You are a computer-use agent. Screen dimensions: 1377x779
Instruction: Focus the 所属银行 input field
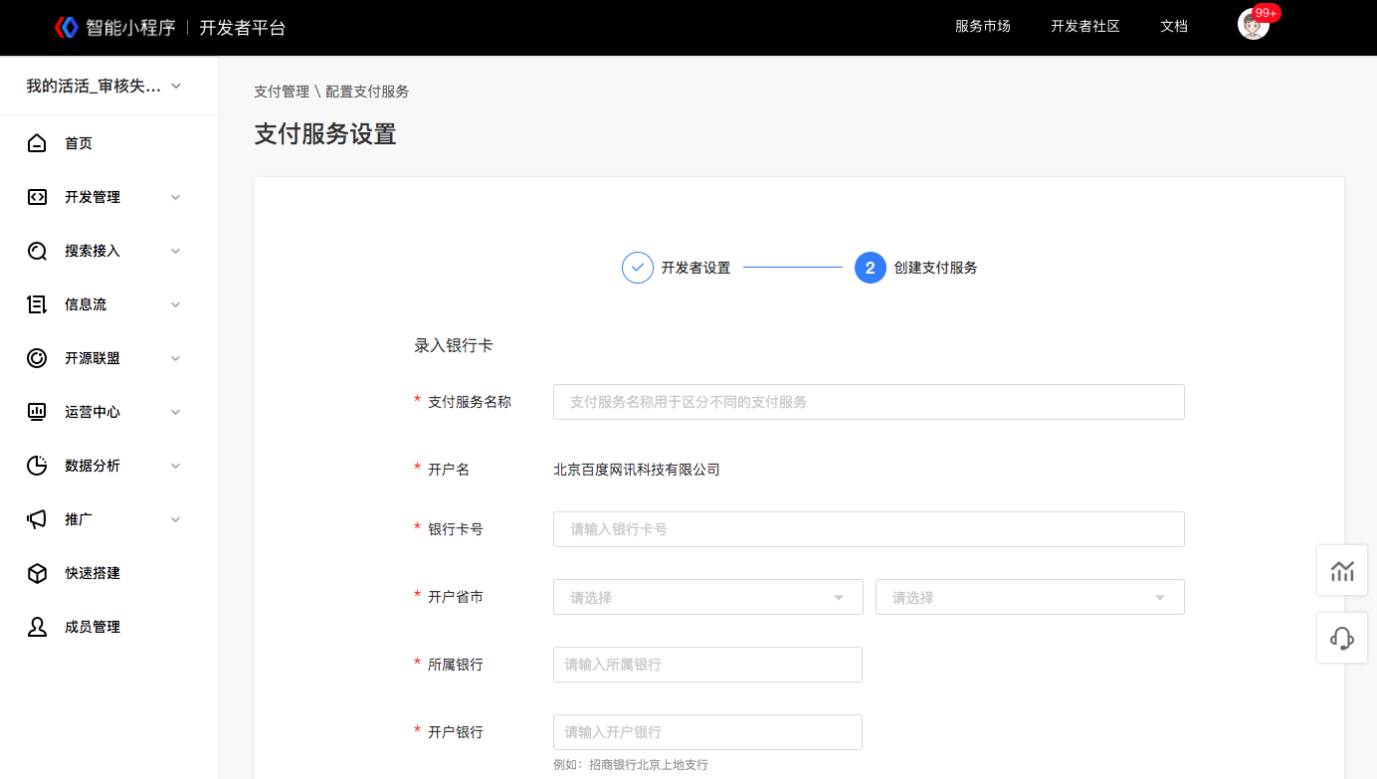coord(707,665)
